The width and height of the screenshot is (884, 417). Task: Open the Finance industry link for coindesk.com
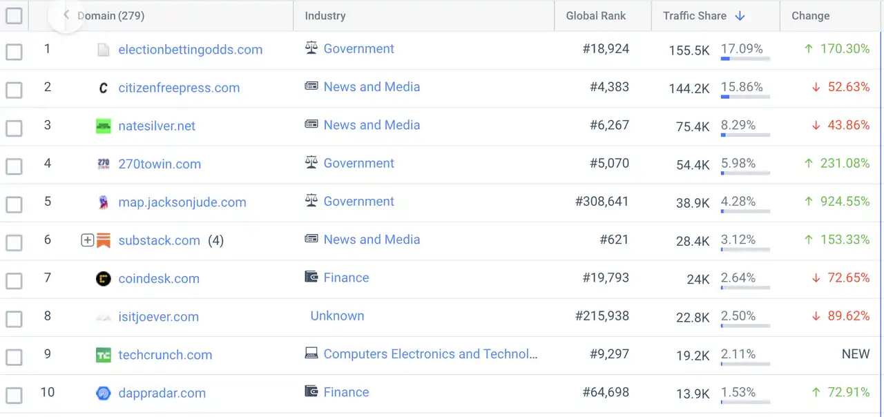pyautogui.click(x=346, y=278)
